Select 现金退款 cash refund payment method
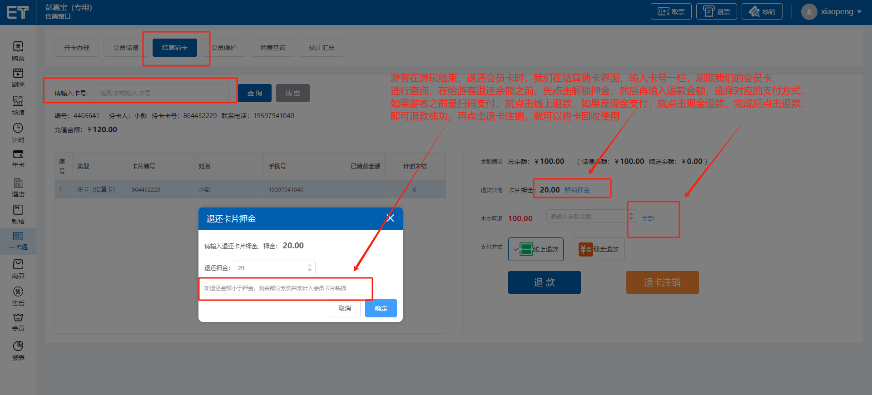This screenshot has width=872, height=395. [x=599, y=249]
